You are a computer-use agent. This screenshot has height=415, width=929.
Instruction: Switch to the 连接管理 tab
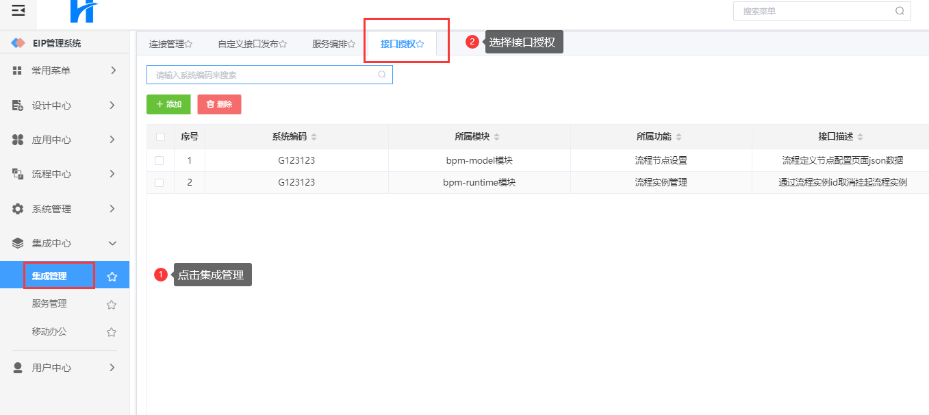coord(170,44)
